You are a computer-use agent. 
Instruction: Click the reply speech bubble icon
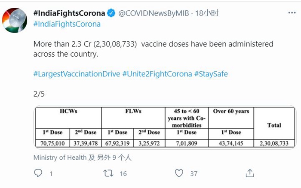(38, 173)
